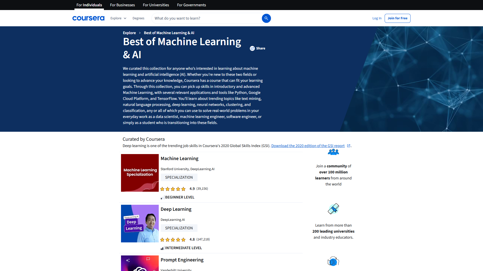Click the SPECIALIZATION tag under Machine Learning
This screenshot has width=483, height=271.
179,177
